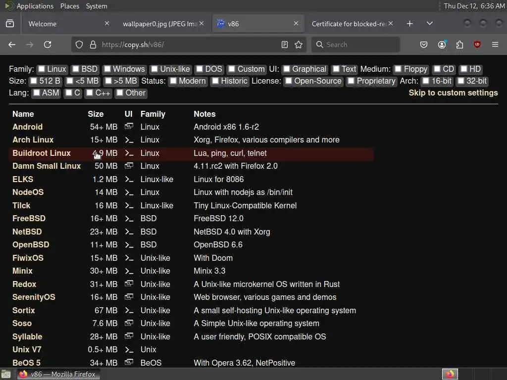This screenshot has width=507, height=380.
Task: Close the Welcome tab
Action: [107, 23]
